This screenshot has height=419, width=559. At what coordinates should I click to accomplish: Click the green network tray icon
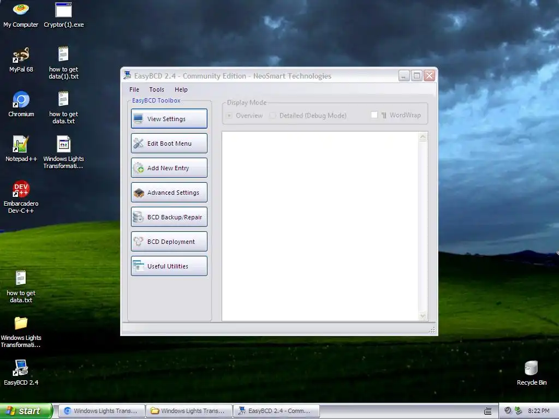pyautogui.click(x=519, y=410)
